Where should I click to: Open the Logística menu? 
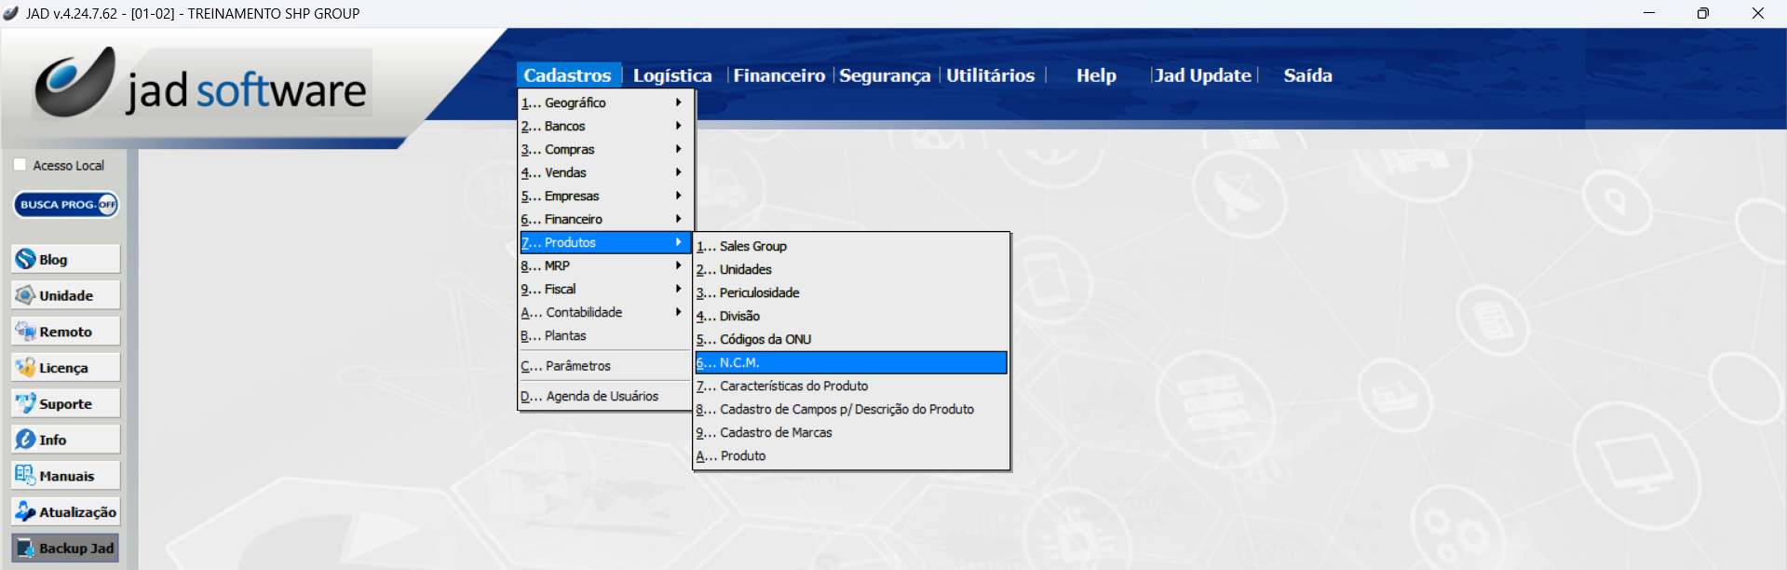pos(671,75)
